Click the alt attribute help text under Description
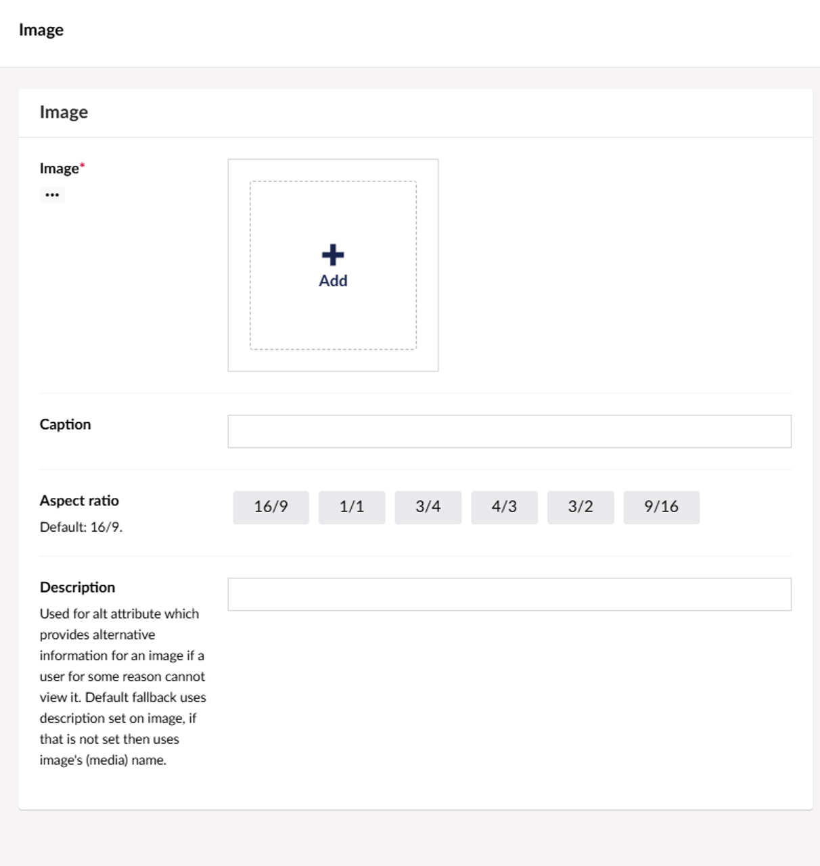820x866 pixels. [122, 686]
